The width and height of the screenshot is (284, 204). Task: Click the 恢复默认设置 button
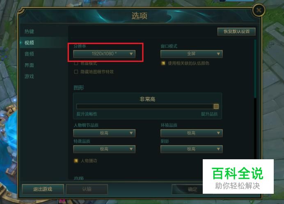point(236,32)
